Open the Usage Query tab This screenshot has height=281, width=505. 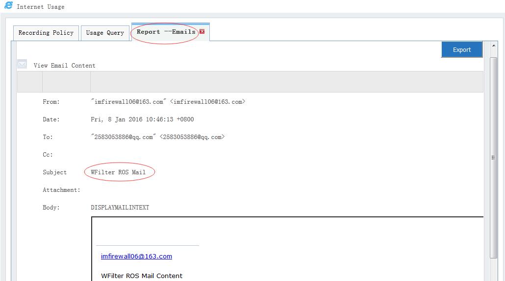105,33
